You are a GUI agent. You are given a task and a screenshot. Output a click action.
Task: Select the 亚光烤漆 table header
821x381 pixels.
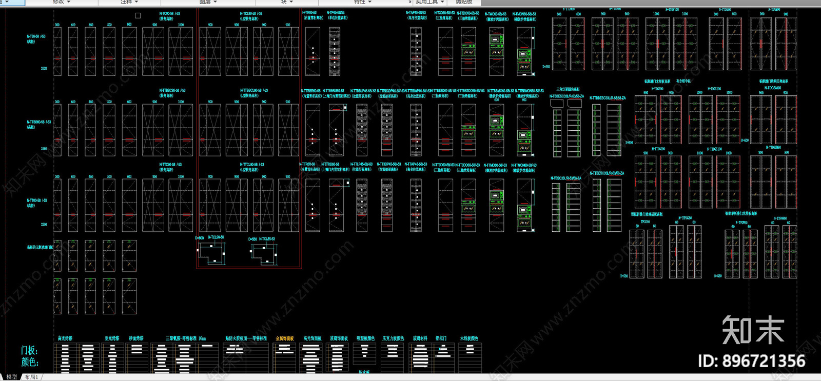[112, 338]
